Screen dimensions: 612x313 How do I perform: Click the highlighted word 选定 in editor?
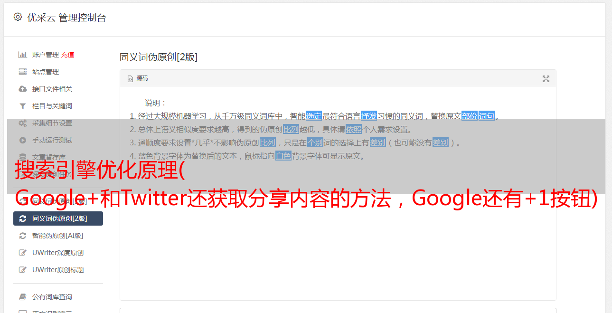[x=314, y=116]
